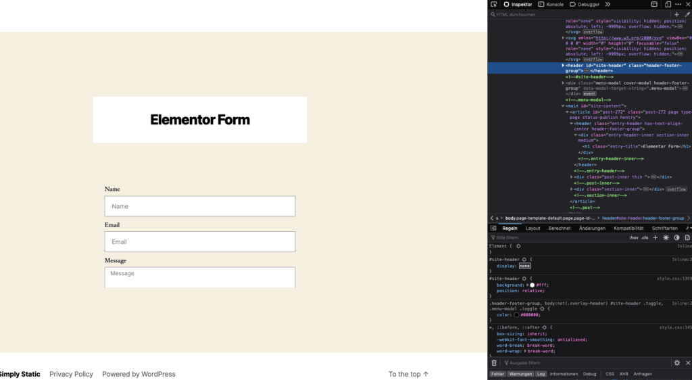
Task: Expand the menu-modal div node
Action: point(563,83)
